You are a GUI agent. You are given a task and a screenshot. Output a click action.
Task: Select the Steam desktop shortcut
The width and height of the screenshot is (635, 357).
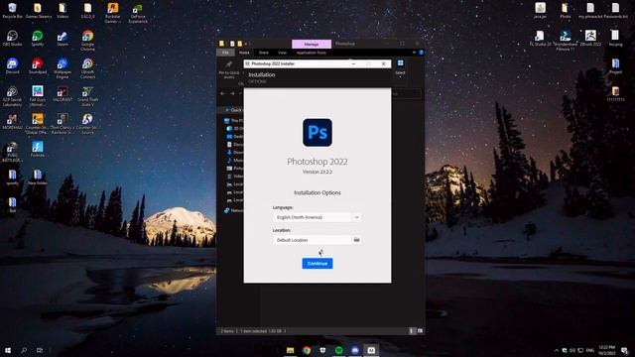click(x=63, y=39)
